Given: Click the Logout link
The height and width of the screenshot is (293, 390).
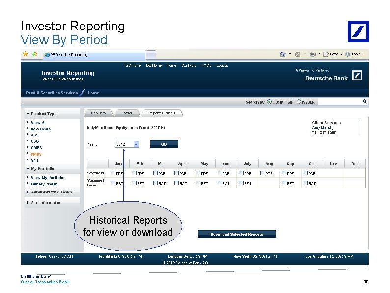Looking at the screenshot, I should pyautogui.click(x=222, y=65).
